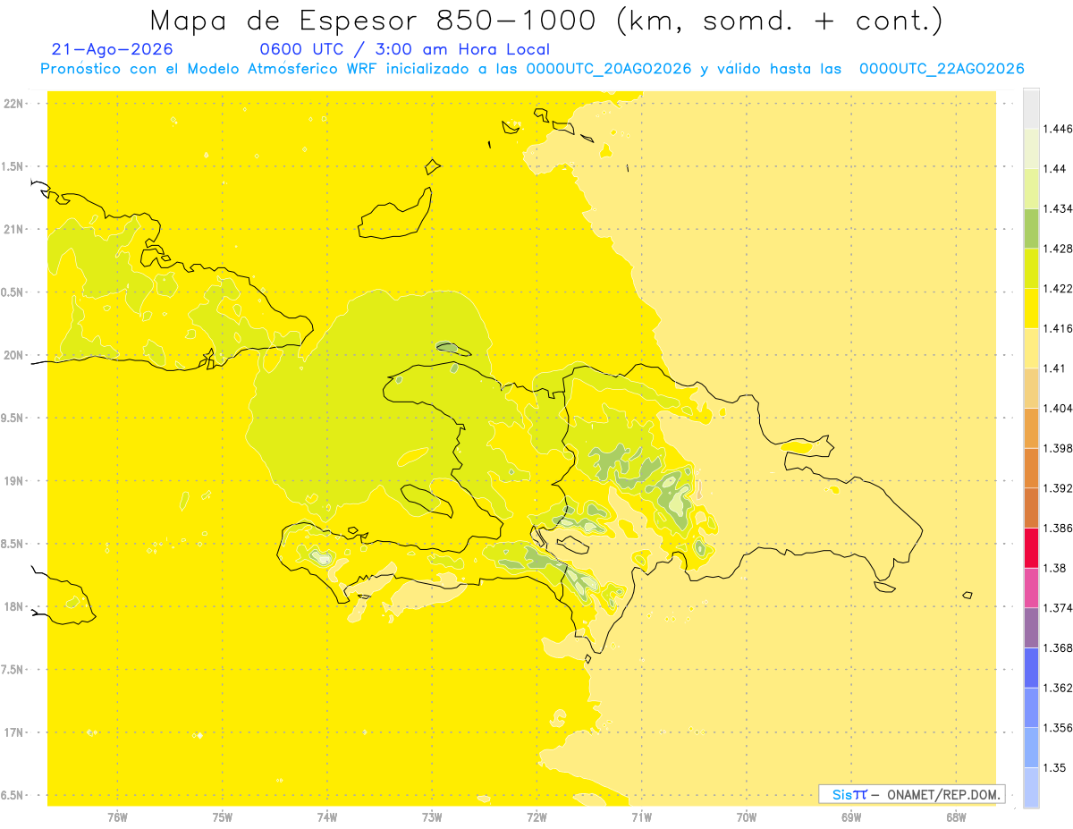Click the colorbar value '1.386'

tap(1057, 529)
